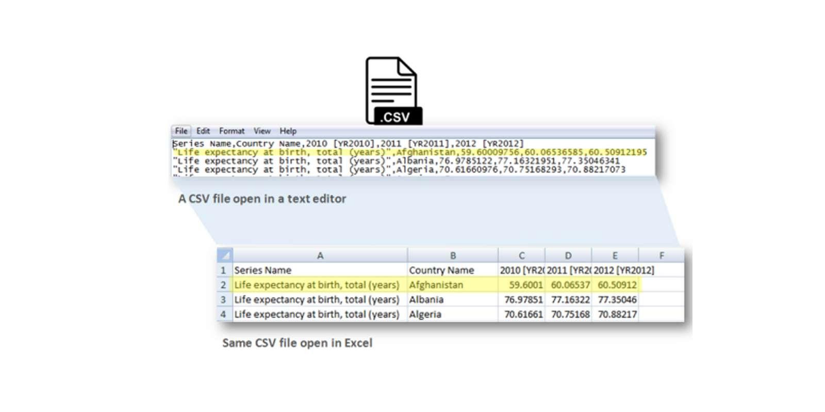Viewport: 825px width, 412px height.
Task: Click the .CSV file icon
Action: click(394, 91)
